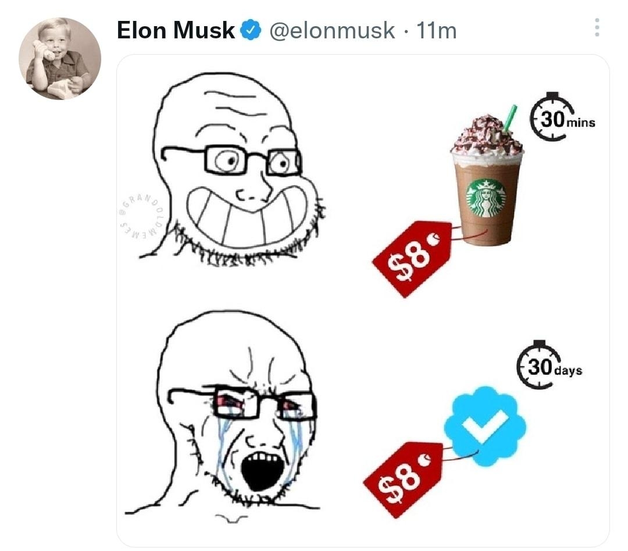
Task: Click the red $8 tag on frappuccino
Action: pyautogui.click(x=412, y=258)
